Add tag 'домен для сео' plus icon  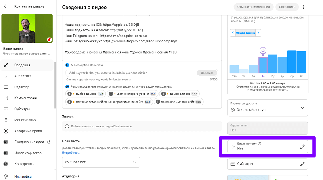[164, 94]
